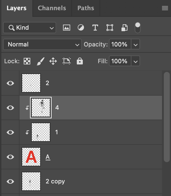Switch to the Channels tab

click(52, 8)
